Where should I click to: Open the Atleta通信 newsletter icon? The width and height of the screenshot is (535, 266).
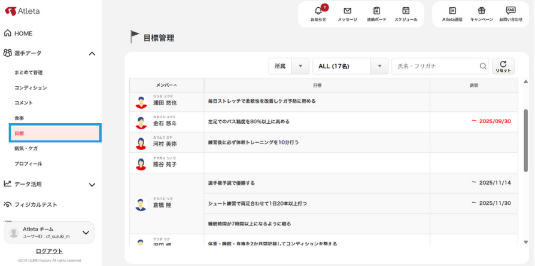tap(452, 11)
